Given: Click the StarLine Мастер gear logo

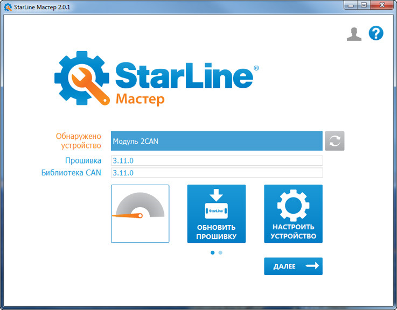Looking at the screenshot, I should [x=82, y=78].
